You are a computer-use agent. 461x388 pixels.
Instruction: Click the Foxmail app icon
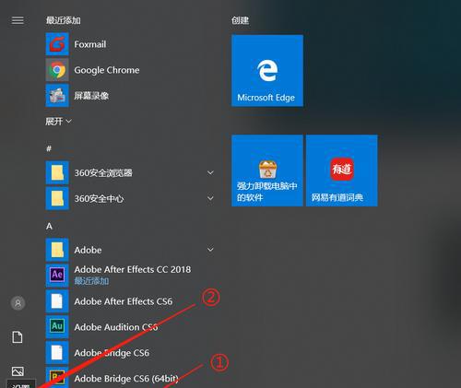pos(57,44)
